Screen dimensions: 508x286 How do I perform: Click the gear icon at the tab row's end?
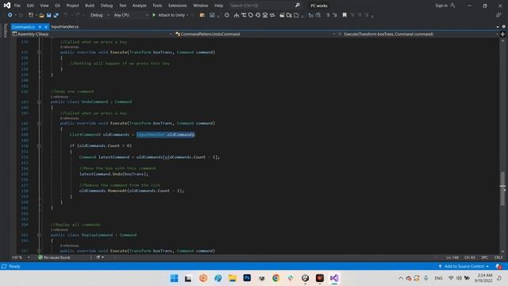pyautogui.click(x=503, y=26)
